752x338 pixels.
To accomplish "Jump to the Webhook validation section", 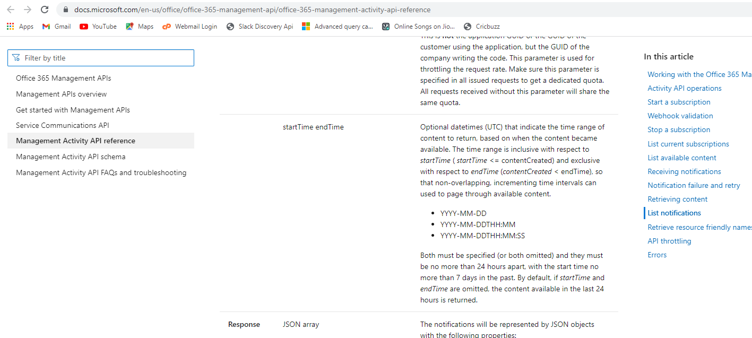I will [x=680, y=116].
